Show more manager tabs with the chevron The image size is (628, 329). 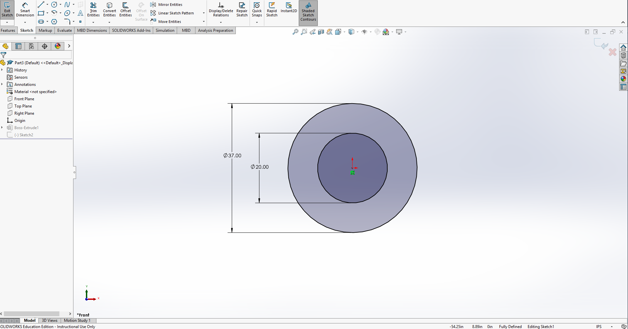click(69, 46)
